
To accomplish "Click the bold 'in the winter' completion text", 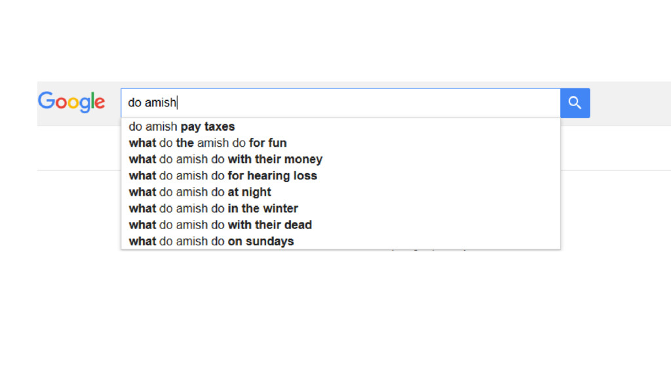I will (263, 208).
